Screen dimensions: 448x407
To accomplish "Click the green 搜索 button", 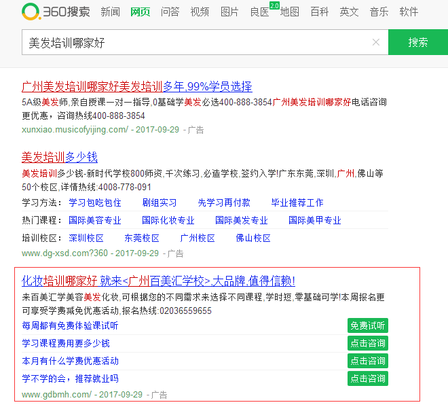I will coord(417,42).
